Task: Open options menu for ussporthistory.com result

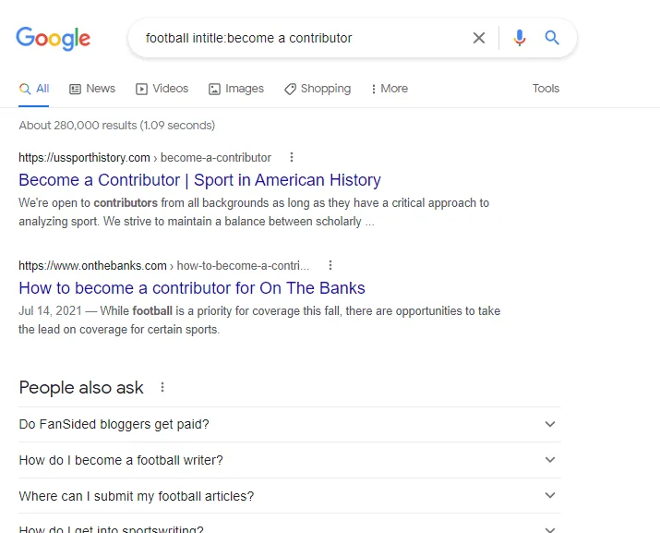Action: [292, 157]
